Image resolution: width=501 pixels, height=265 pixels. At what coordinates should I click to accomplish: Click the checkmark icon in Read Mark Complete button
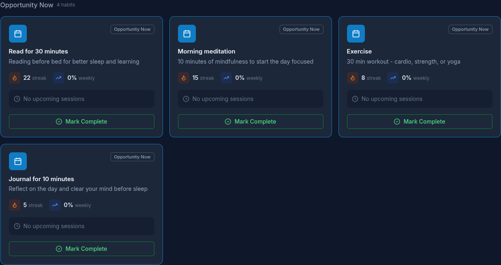pos(59,122)
